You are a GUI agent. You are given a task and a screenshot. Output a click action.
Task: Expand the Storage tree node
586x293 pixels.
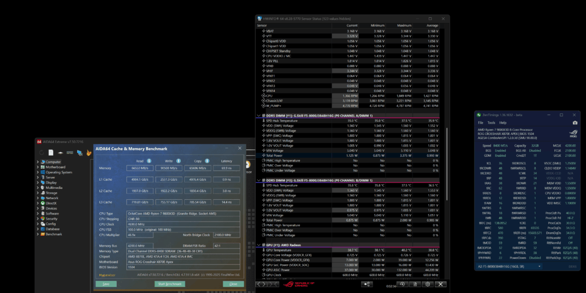click(x=38, y=193)
